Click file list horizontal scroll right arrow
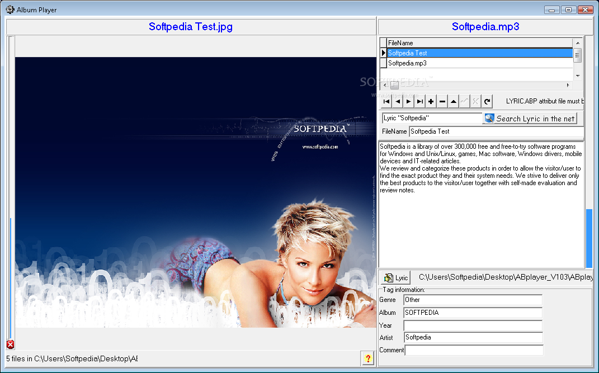The width and height of the screenshot is (599, 373). (x=568, y=85)
